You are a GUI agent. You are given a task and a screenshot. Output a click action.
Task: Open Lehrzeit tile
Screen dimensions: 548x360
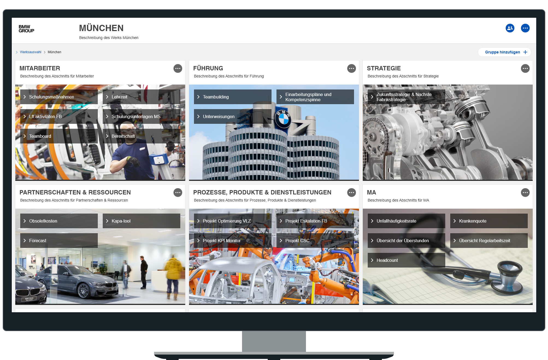tap(142, 97)
